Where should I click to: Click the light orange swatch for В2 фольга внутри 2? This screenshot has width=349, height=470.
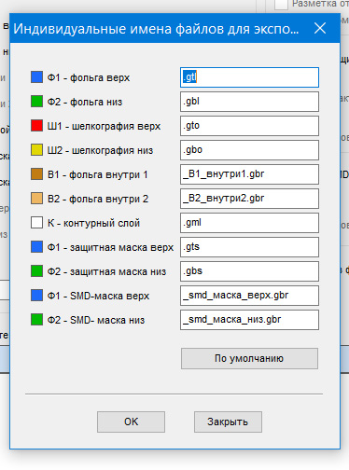pyautogui.click(x=36, y=199)
